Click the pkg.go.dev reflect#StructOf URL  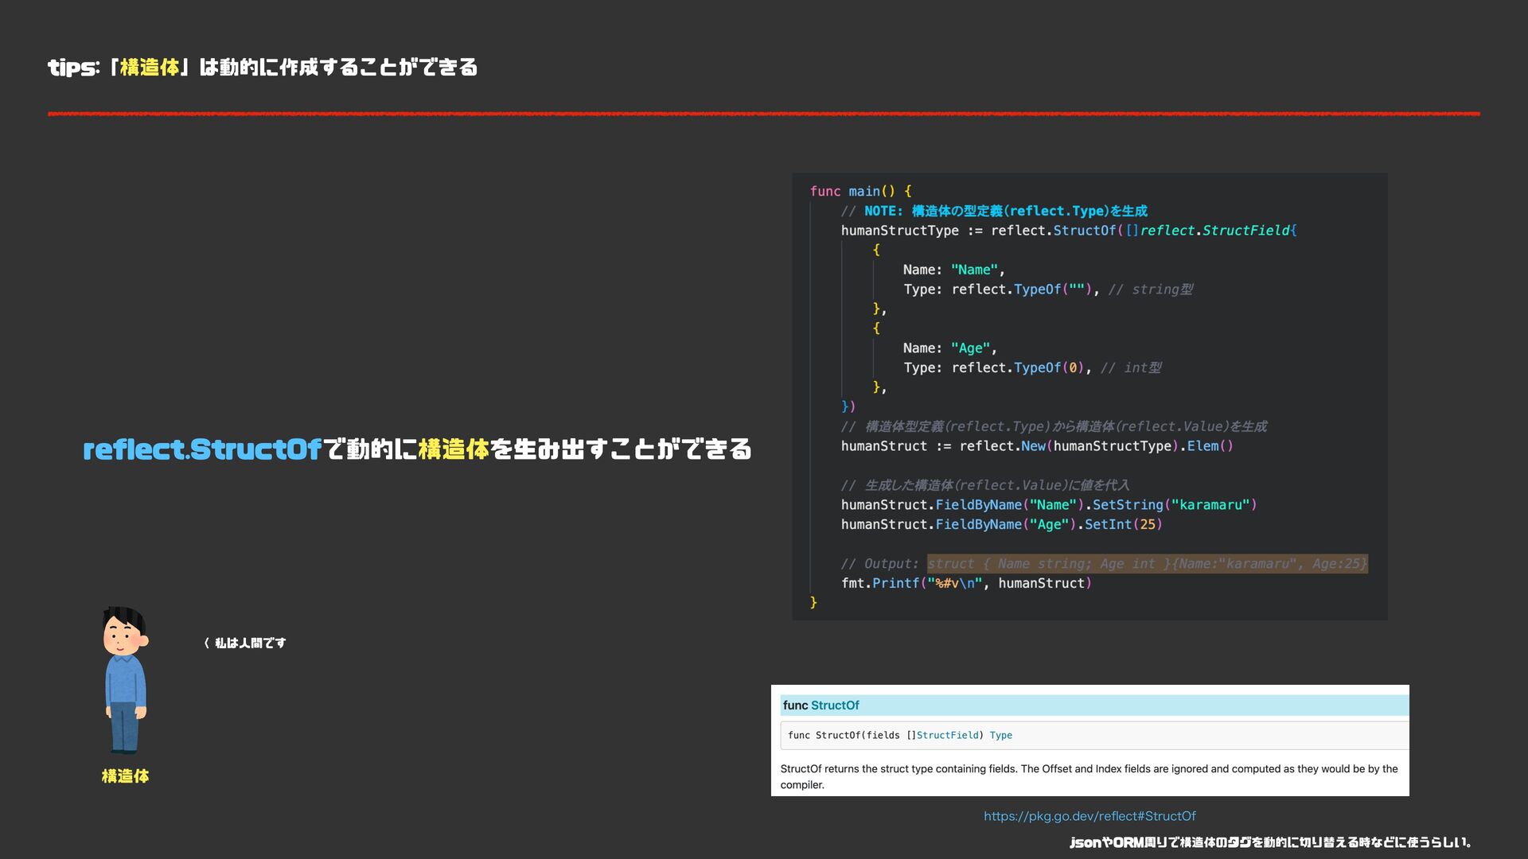point(1089,816)
